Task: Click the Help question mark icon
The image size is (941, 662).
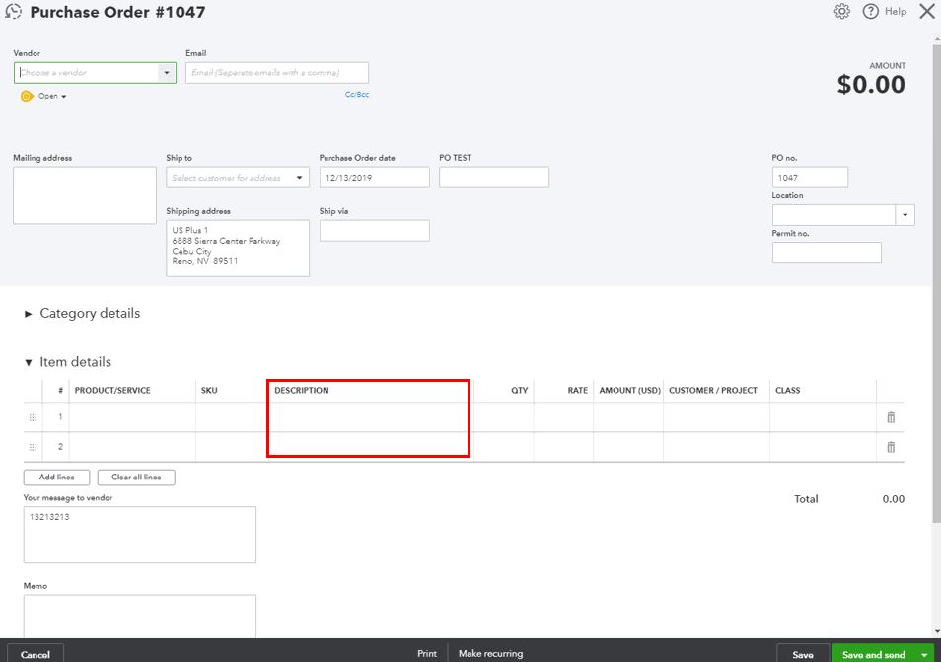Action: tap(870, 11)
